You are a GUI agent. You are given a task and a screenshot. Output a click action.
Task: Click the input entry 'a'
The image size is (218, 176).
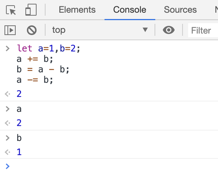coord(19,109)
